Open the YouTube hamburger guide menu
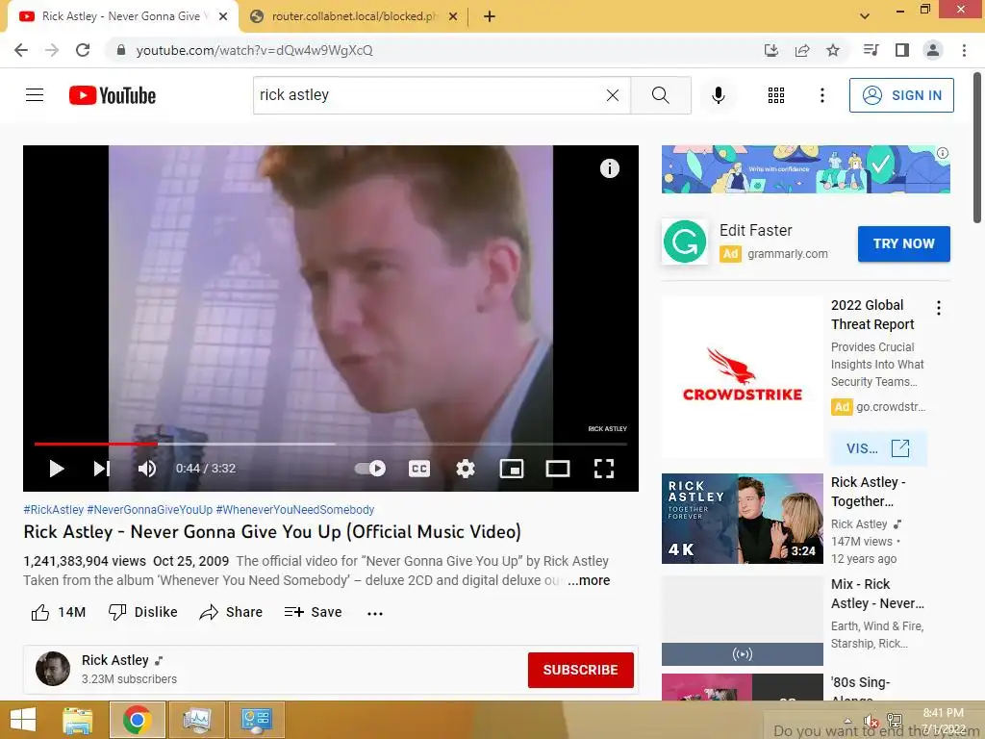Screen dimensions: 985x739 point(35,95)
